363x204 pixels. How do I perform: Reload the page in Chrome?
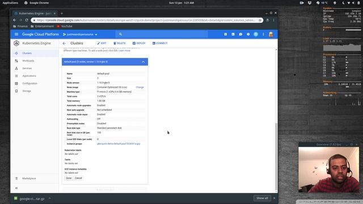pyautogui.click(x=27, y=20)
